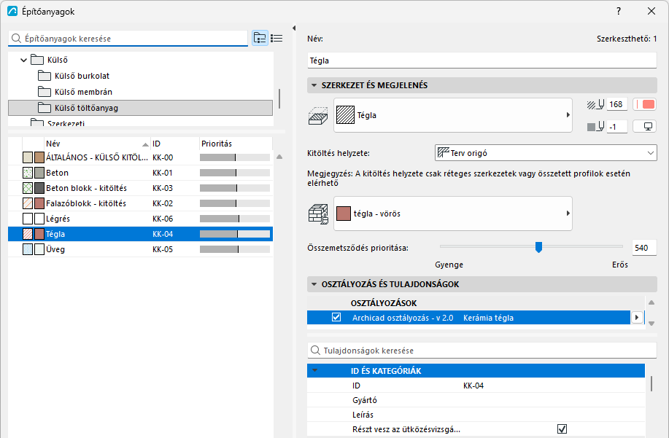Viewport: 669px width, 438px height.
Task: Click the Tégla row's hatch fill swatch
Action: click(28, 234)
